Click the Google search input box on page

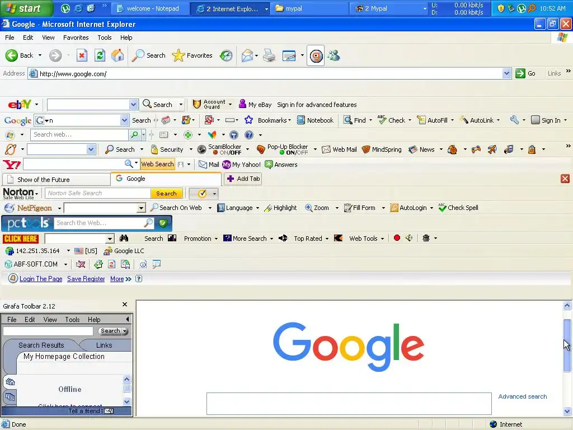(349, 404)
